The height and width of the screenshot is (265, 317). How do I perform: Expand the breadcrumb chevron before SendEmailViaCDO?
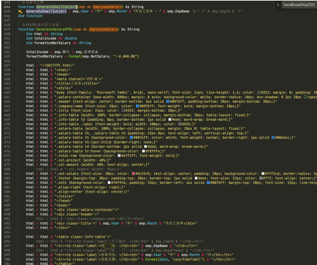pos(278,5)
